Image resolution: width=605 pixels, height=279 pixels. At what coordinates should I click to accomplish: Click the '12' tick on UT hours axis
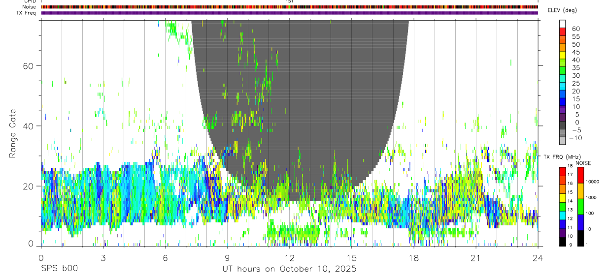pos(290,258)
